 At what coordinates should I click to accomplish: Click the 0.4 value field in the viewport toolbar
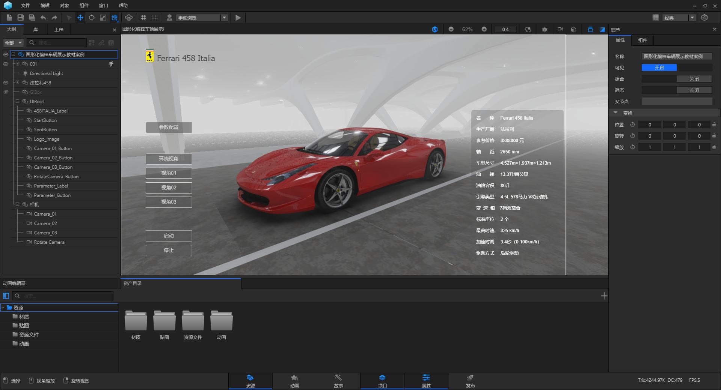505,29
